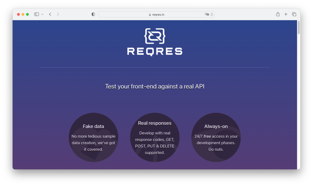Minimize the window with yellow button

click(23, 14)
